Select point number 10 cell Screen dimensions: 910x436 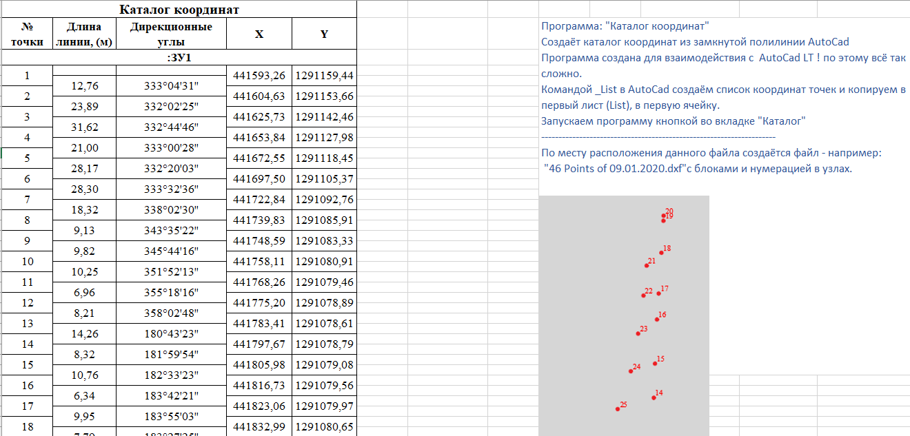(x=27, y=262)
